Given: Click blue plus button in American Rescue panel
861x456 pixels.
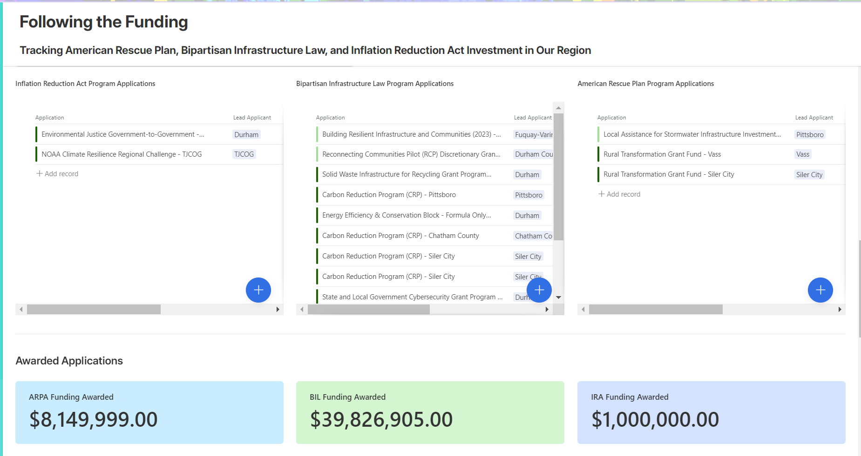Looking at the screenshot, I should pyautogui.click(x=820, y=290).
